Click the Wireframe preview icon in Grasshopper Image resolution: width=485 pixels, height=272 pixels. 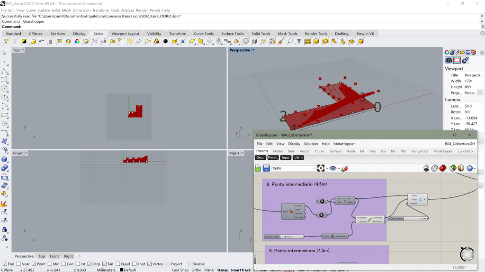(x=435, y=168)
